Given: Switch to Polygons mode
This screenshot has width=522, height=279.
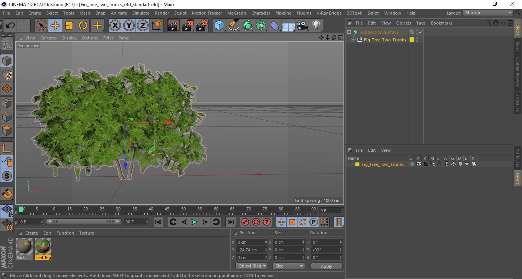Looking at the screenshot, I should pos(7,130).
